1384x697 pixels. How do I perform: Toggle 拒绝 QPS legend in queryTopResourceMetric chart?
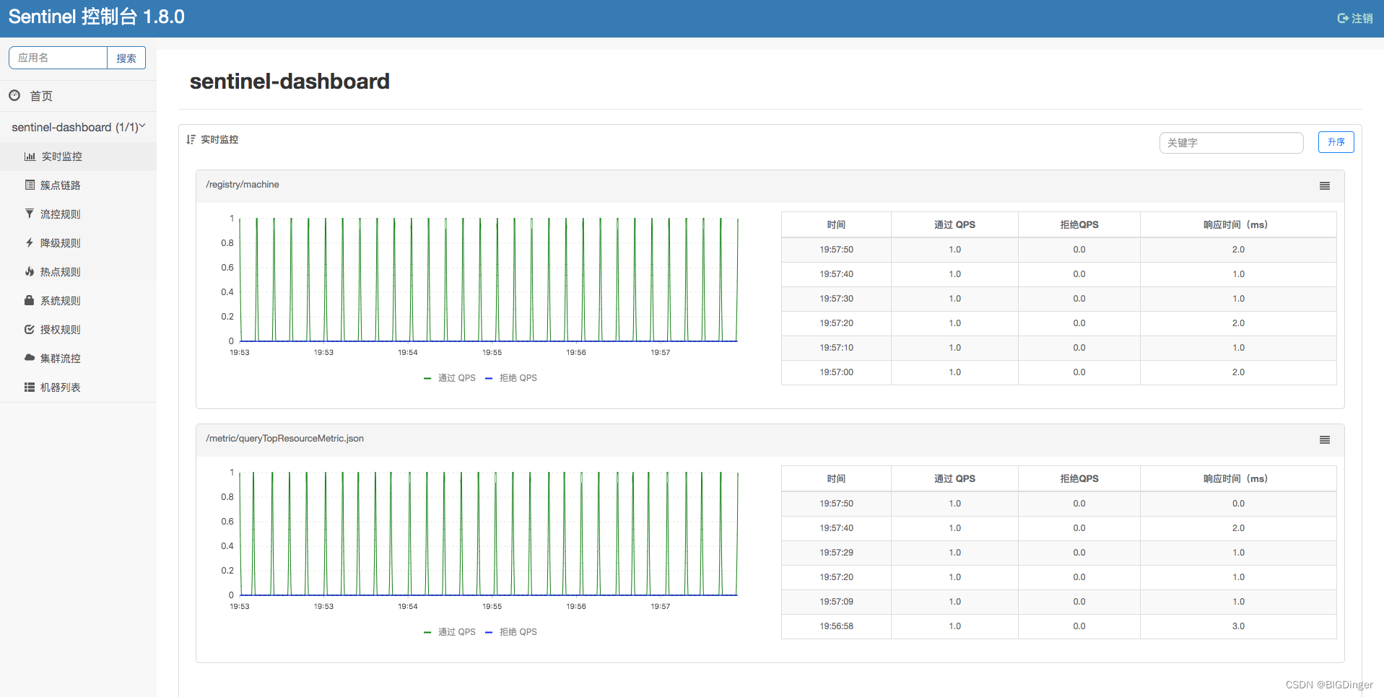511,632
